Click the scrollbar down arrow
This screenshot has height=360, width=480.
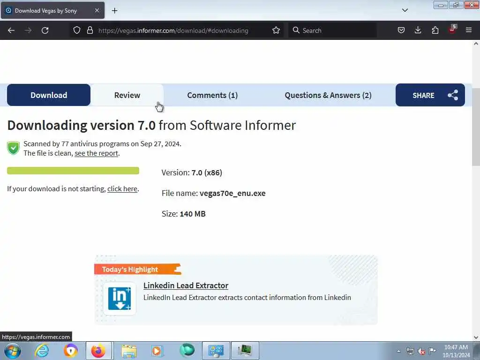476,337
